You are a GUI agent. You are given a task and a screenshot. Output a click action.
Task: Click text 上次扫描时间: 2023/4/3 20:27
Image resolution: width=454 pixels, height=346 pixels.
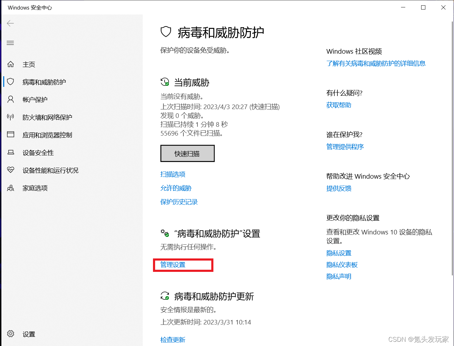(x=204, y=107)
